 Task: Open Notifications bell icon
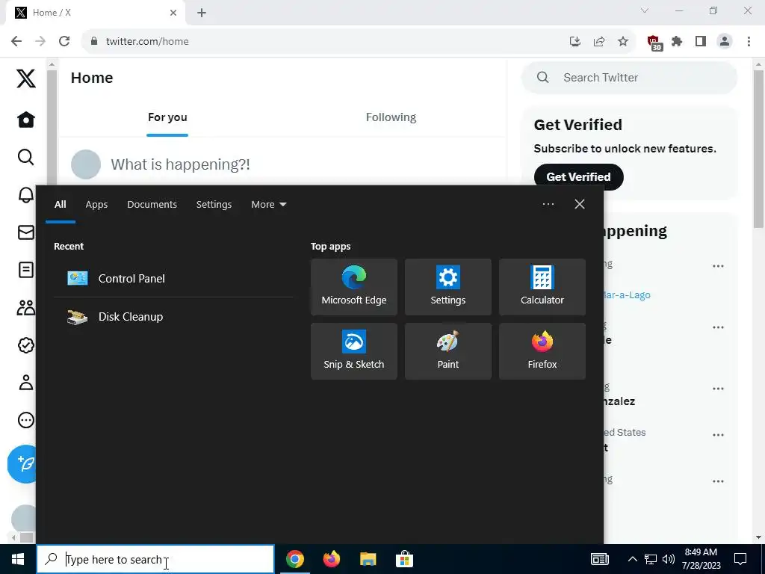pos(26,194)
